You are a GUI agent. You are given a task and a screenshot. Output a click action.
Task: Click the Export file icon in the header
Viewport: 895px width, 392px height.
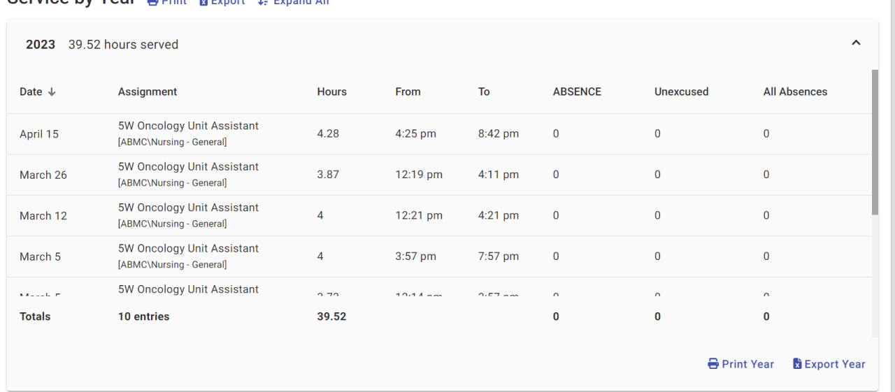pos(204,3)
